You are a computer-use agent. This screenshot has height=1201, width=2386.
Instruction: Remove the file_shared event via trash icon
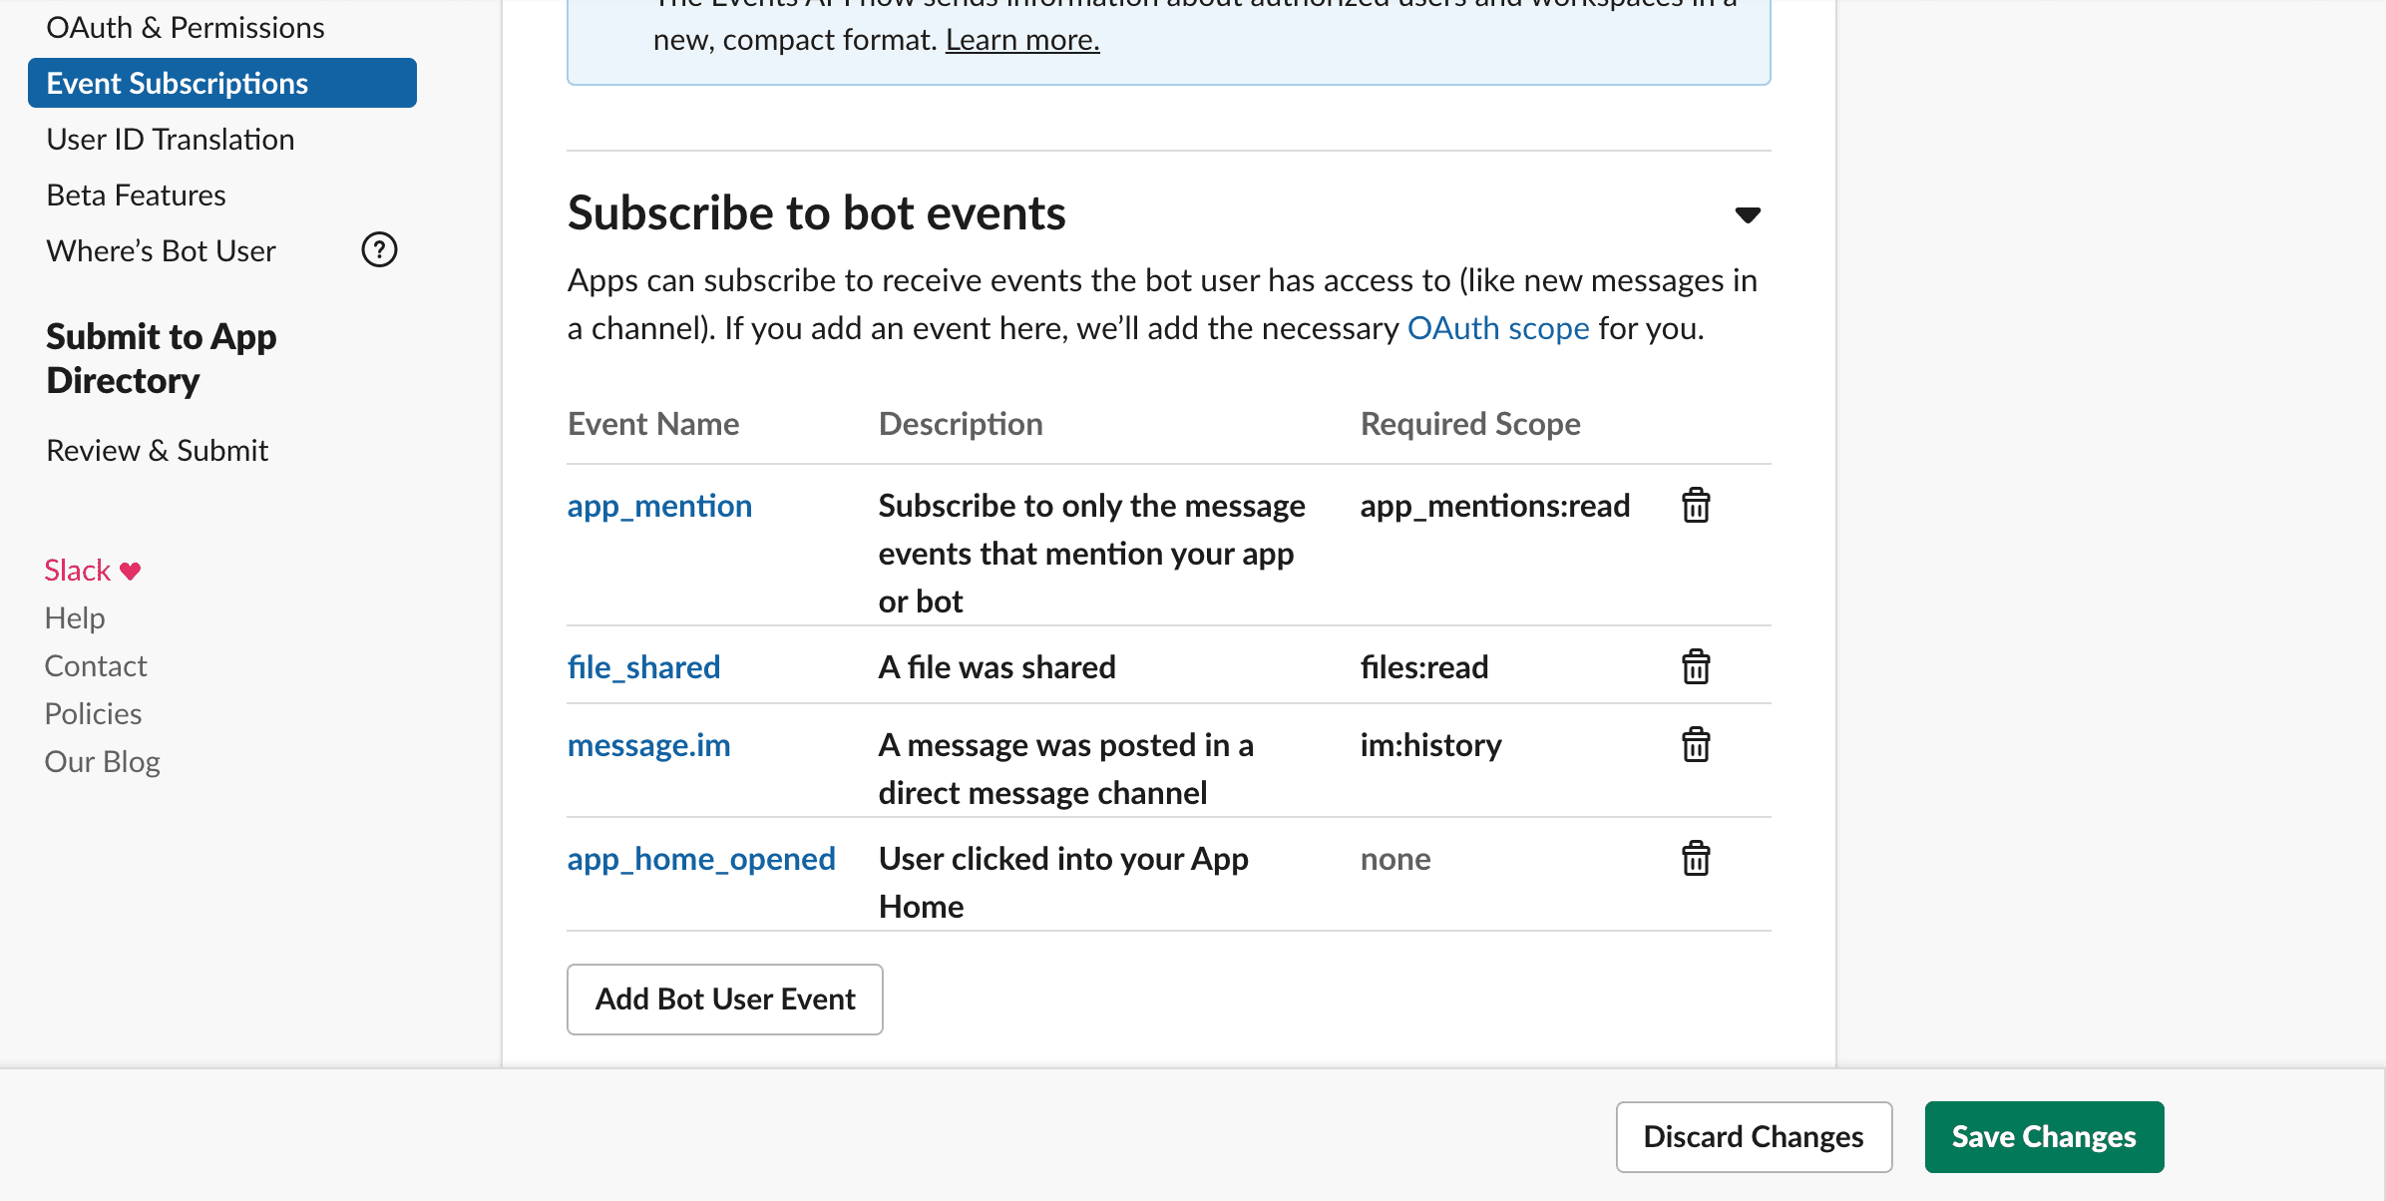(1696, 667)
